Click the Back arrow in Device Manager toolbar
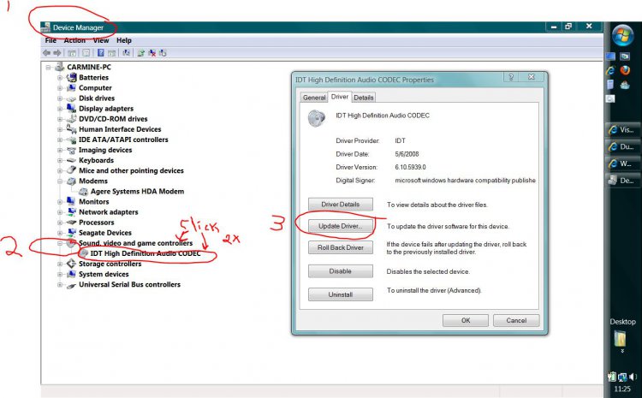Viewport: 642px width, 398px height. click(x=47, y=53)
